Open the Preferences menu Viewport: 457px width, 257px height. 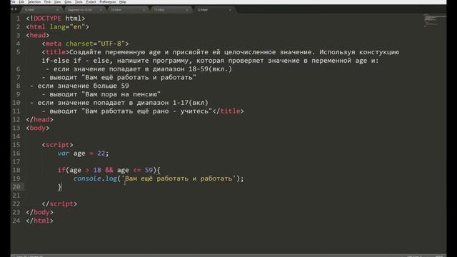point(108,1)
